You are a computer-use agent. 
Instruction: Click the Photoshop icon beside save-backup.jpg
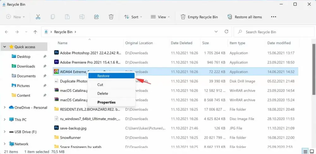point(57,128)
